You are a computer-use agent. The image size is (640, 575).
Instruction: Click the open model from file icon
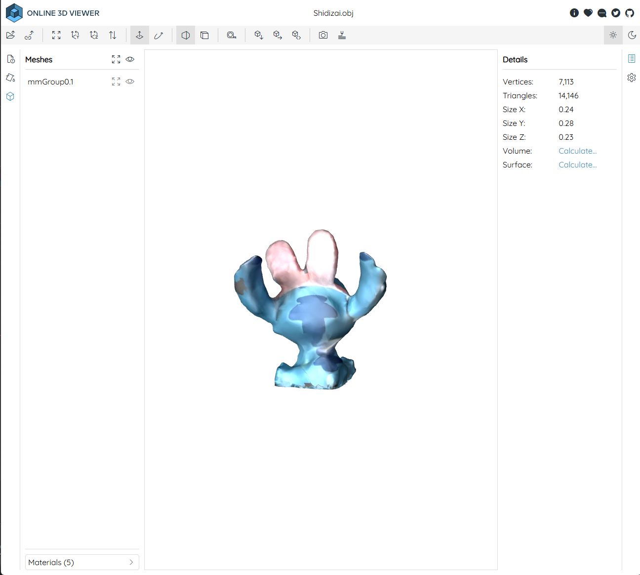11,35
